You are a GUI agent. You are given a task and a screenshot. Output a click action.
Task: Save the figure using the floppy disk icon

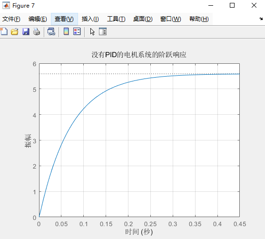click(x=26, y=31)
